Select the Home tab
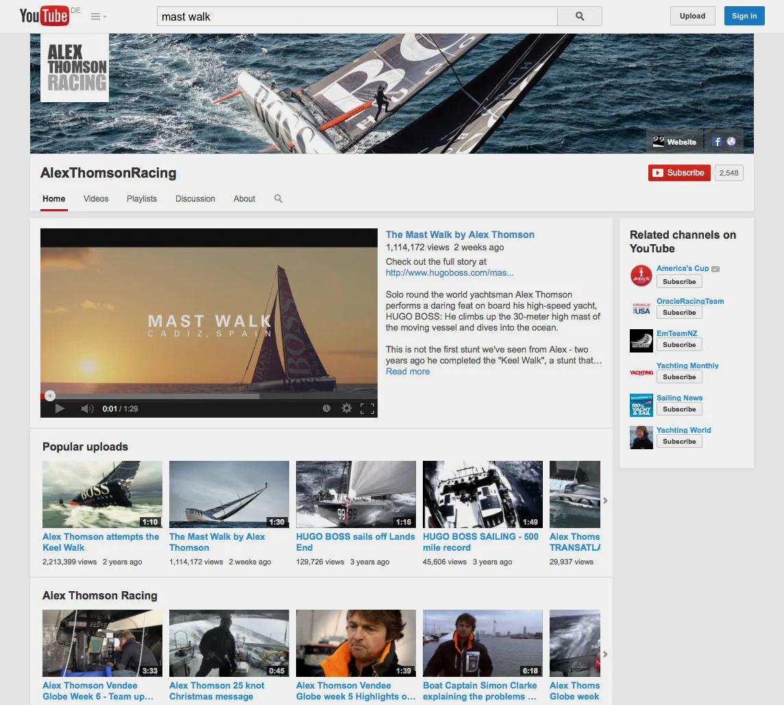 click(54, 199)
